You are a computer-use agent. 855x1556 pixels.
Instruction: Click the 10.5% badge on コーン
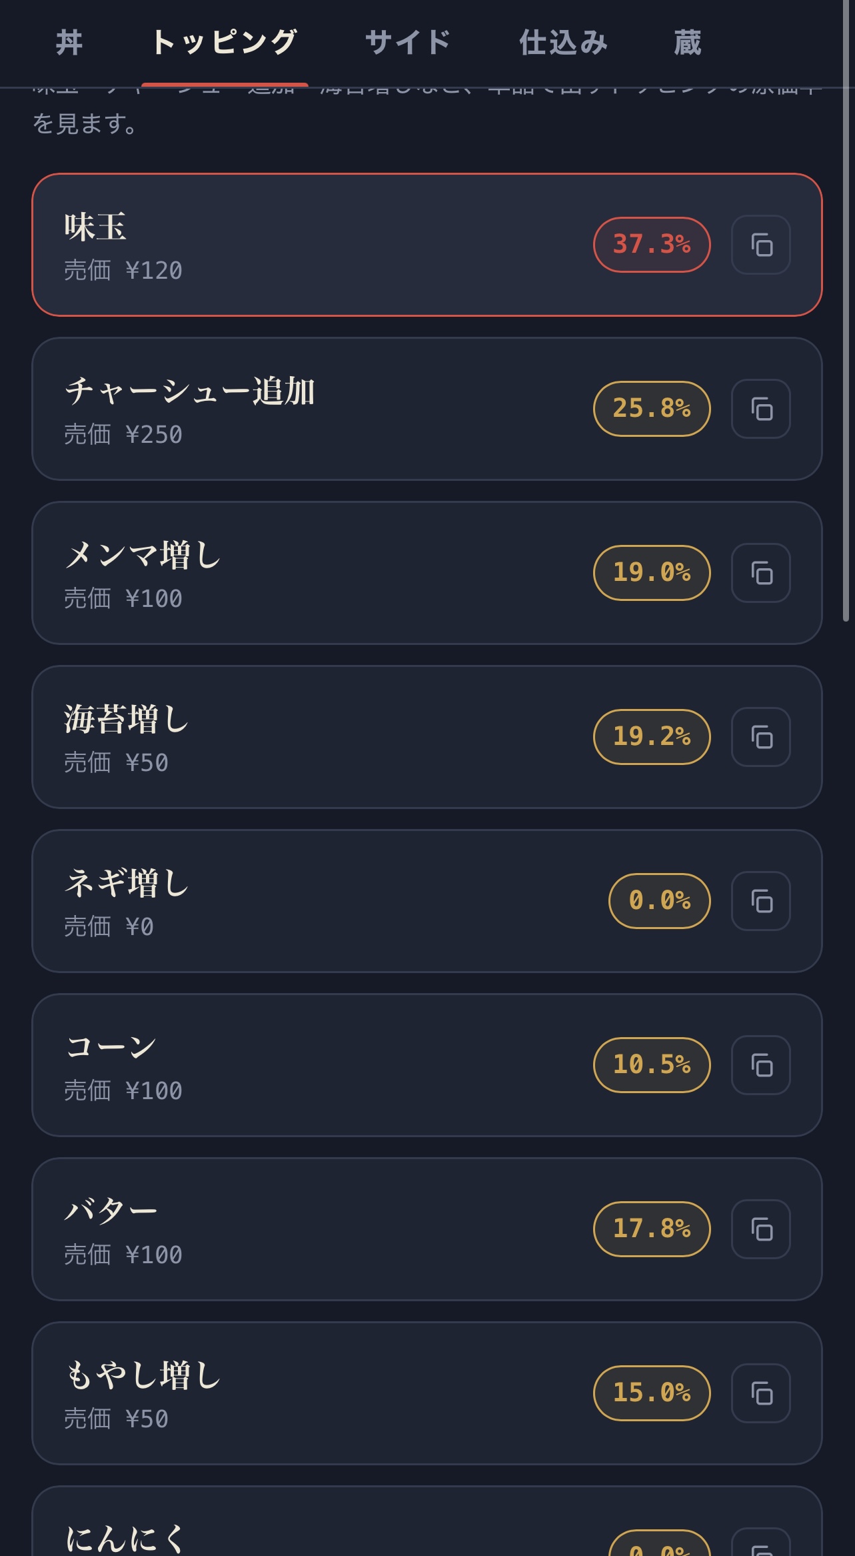(x=652, y=1065)
